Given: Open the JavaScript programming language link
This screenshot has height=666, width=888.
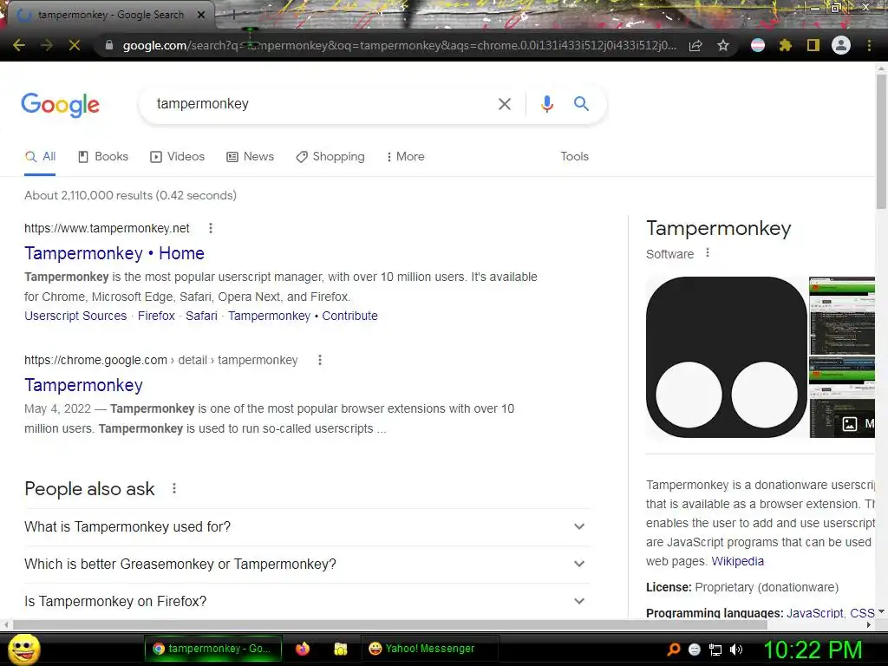Looking at the screenshot, I should point(815,613).
